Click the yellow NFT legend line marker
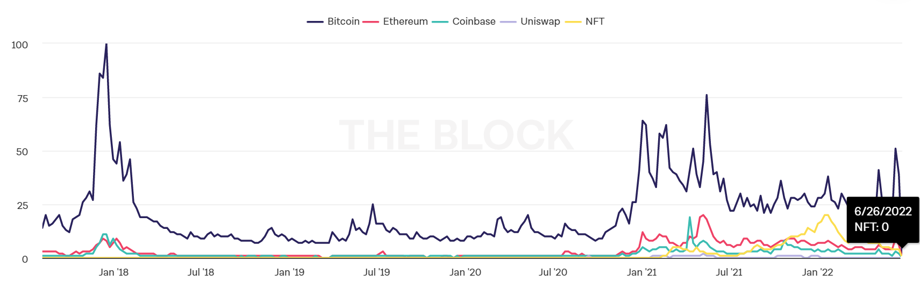 573,22
